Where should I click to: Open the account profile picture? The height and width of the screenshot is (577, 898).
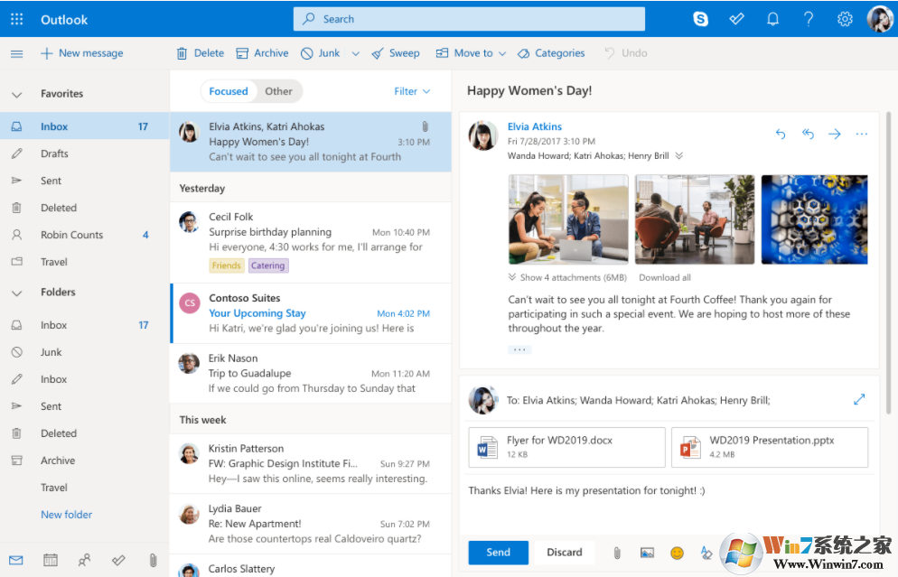point(879,19)
